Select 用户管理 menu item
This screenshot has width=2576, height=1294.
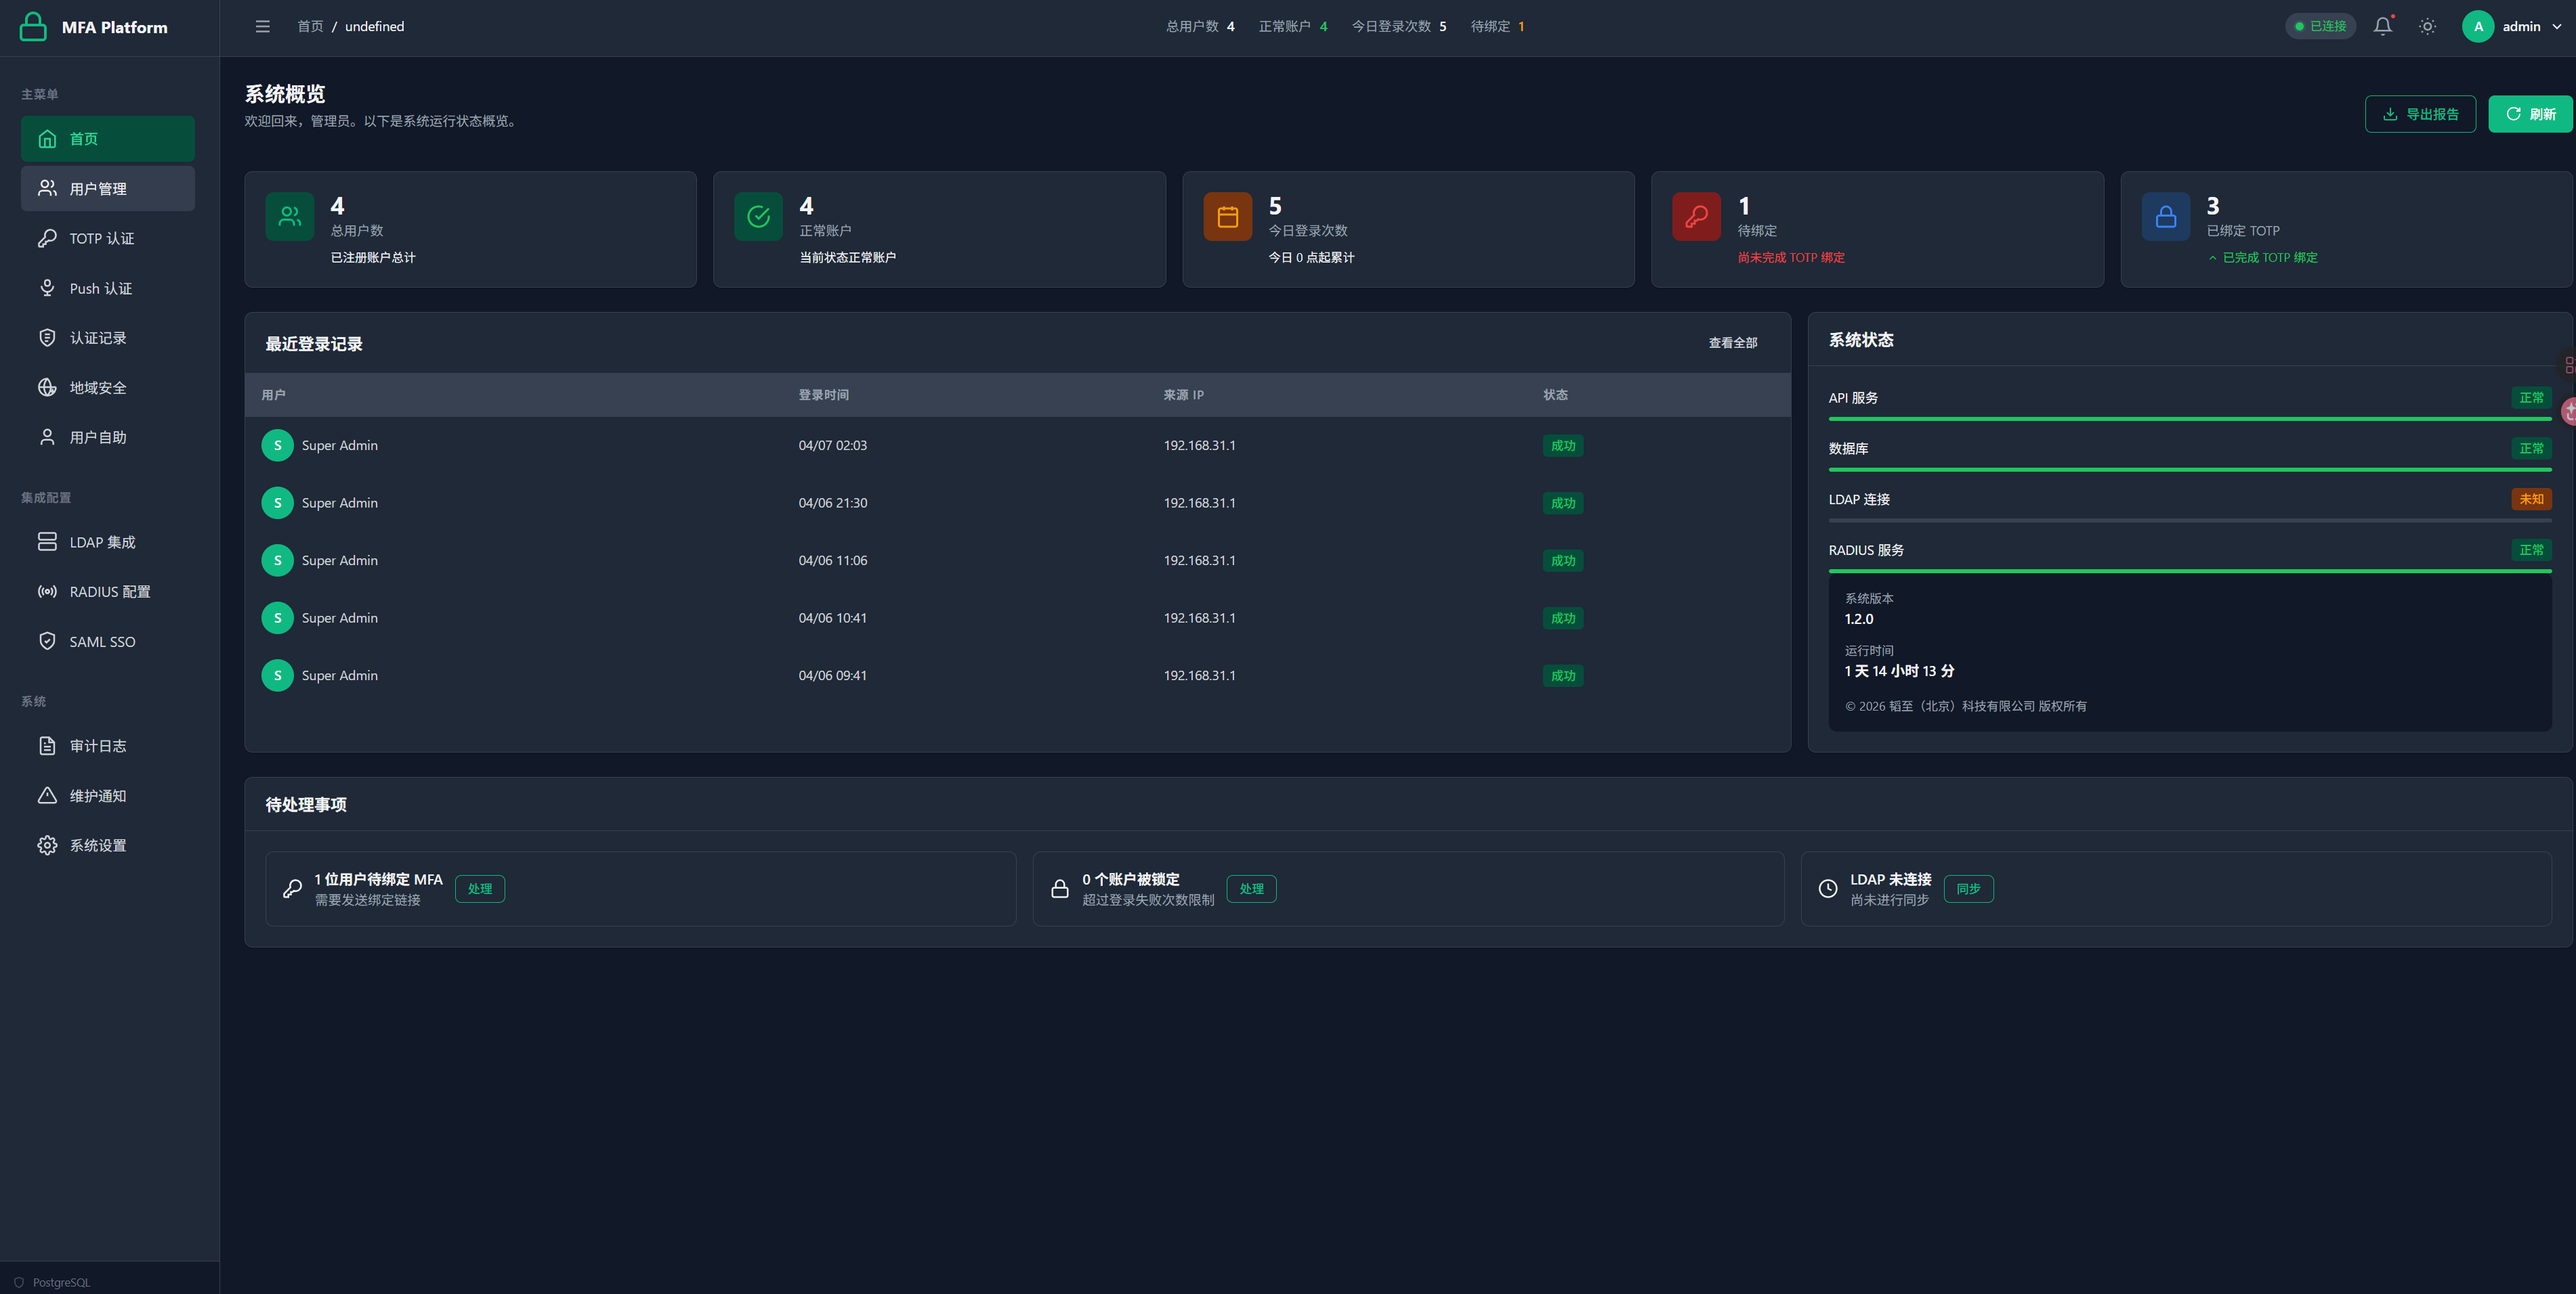pos(98,189)
